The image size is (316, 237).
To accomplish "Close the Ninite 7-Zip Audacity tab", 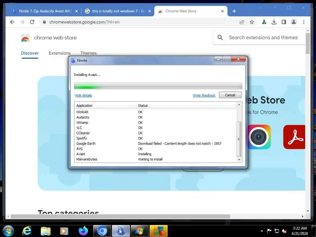I will (77, 11).
